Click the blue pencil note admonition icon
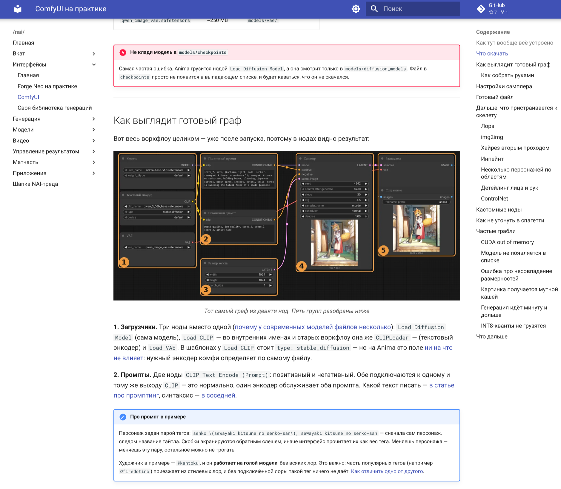This screenshot has width=561, height=489. tap(123, 417)
